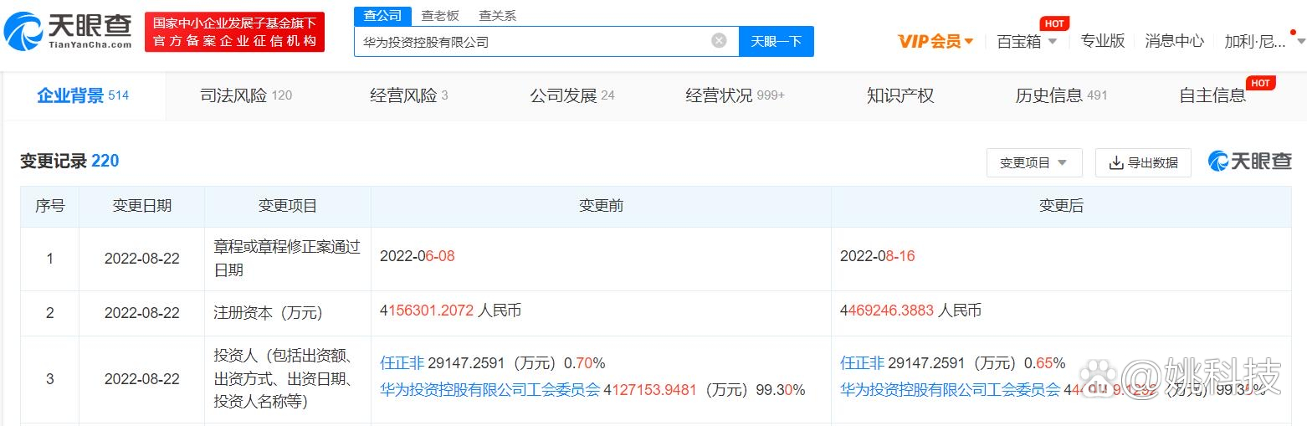The width and height of the screenshot is (1307, 426).
Task: Click the 2022-08-16 date cell
Action: 878,256
